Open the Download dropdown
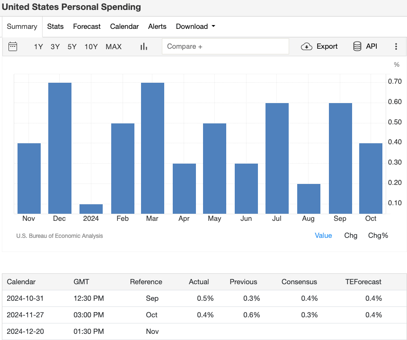 point(195,26)
